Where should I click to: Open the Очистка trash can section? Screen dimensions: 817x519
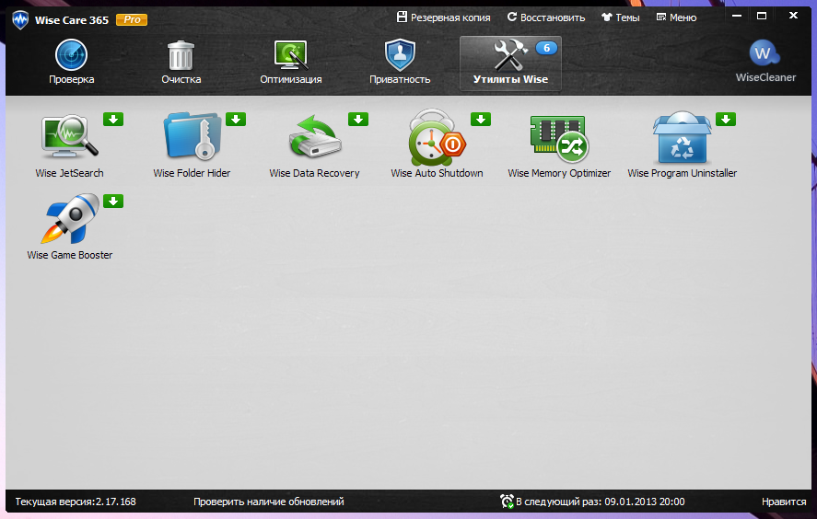(x=181, y=55)
